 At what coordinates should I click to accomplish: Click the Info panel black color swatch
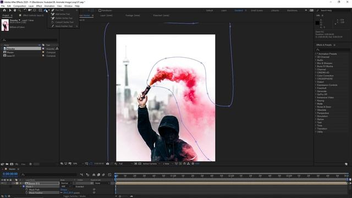tap(317, 23)
